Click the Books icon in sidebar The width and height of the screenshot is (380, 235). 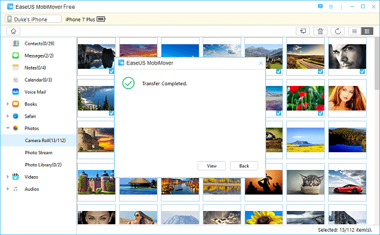click(x=15, y=104)
